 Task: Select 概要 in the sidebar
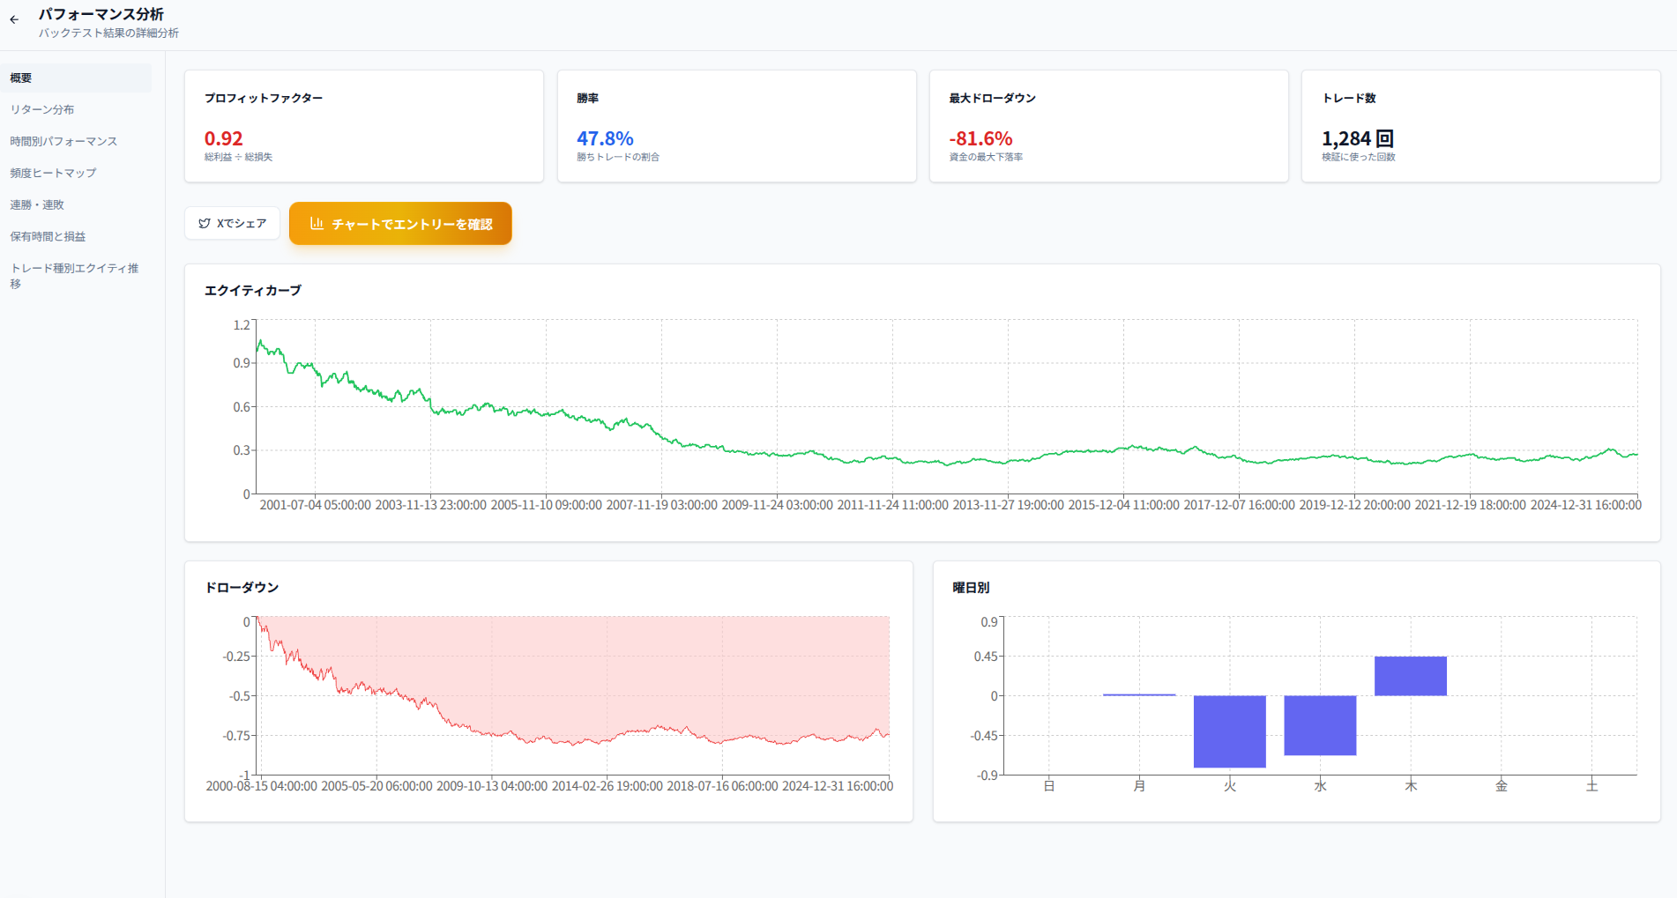click(21, 78)
